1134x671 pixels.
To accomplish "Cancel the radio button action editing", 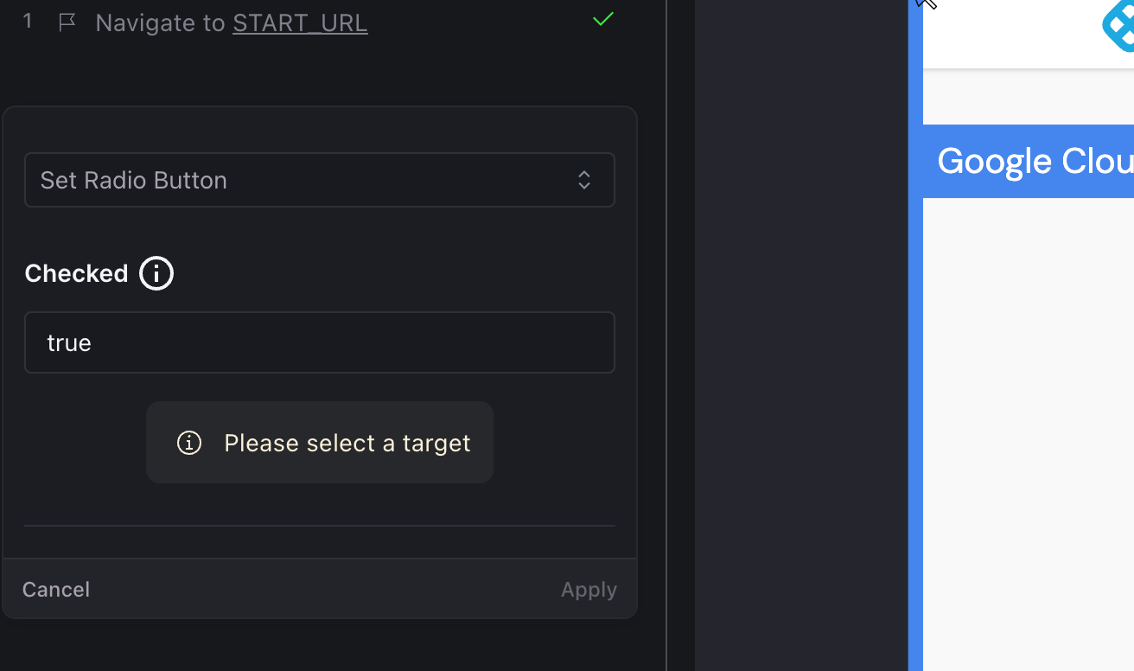I will coord(55,589).
